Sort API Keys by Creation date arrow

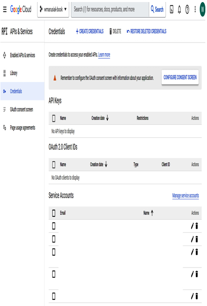click(x=107, y=118)
